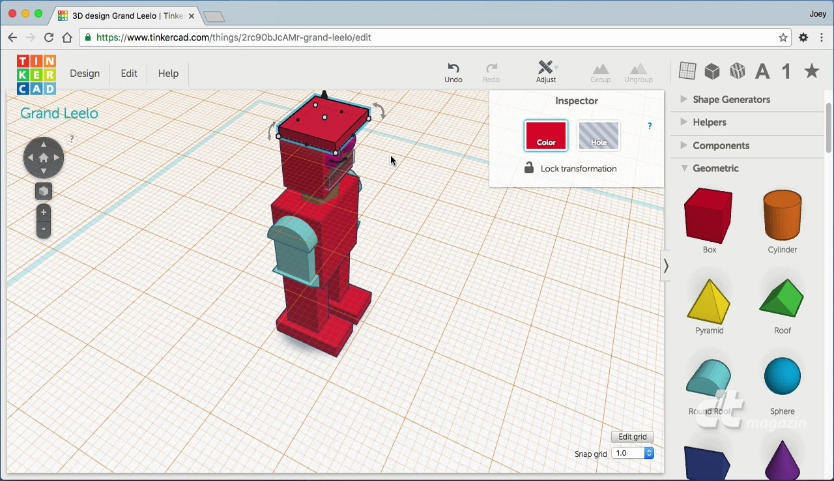Zoom in with the plus button
The height and width of the screenshot is (481, 834).
(44, 212)
